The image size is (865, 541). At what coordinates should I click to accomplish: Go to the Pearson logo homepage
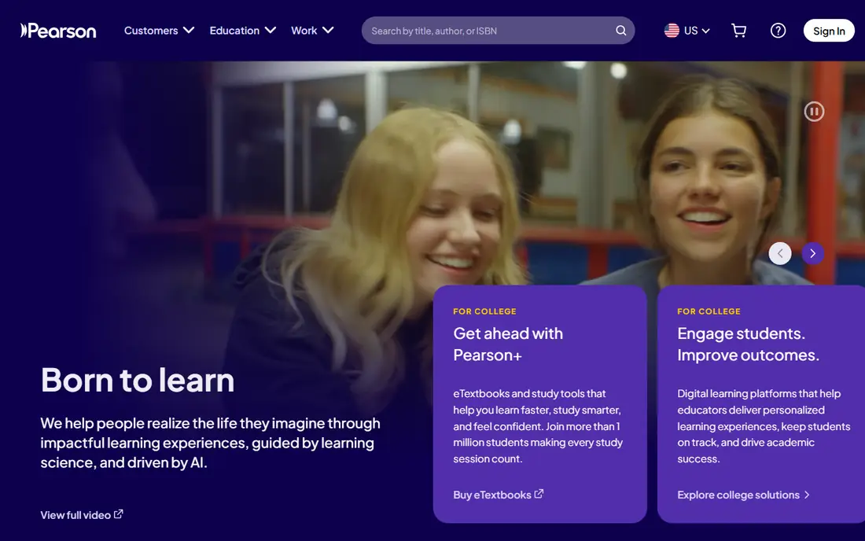58,31
